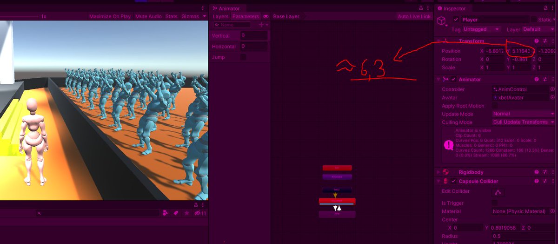The image size is (558, 244).
Task: Click the Gizmos button
Action: click(x=190, y=16)
